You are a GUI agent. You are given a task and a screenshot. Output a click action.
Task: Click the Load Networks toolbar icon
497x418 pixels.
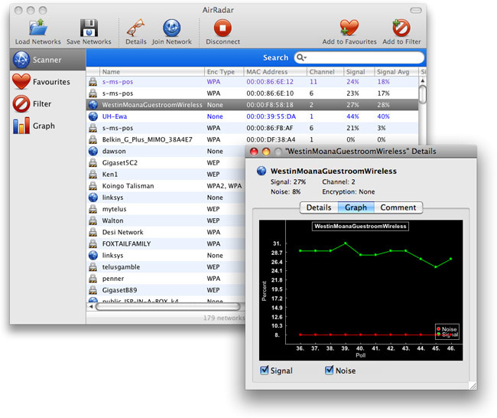[x=38, y=28]
